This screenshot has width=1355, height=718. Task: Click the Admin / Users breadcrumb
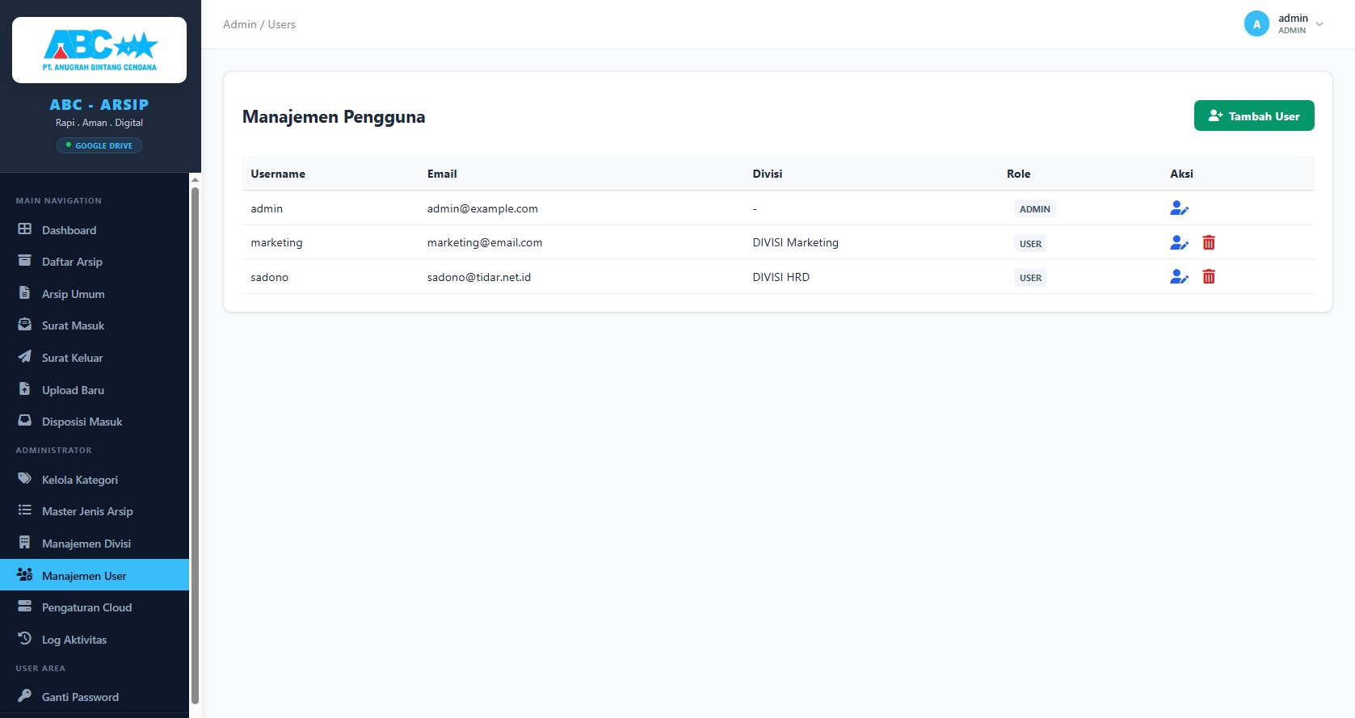[259, 24]
